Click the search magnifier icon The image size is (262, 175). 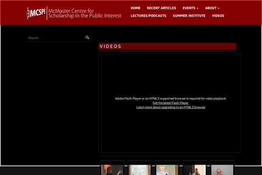87,38
